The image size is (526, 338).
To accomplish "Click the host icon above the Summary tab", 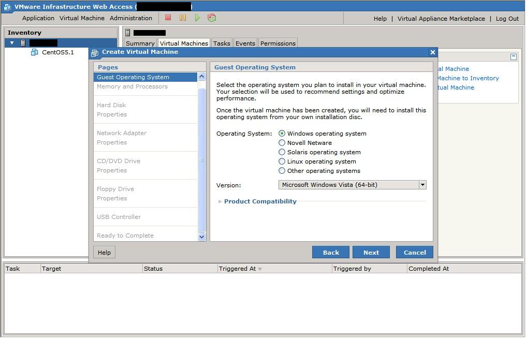I will [x=127, y=33].
